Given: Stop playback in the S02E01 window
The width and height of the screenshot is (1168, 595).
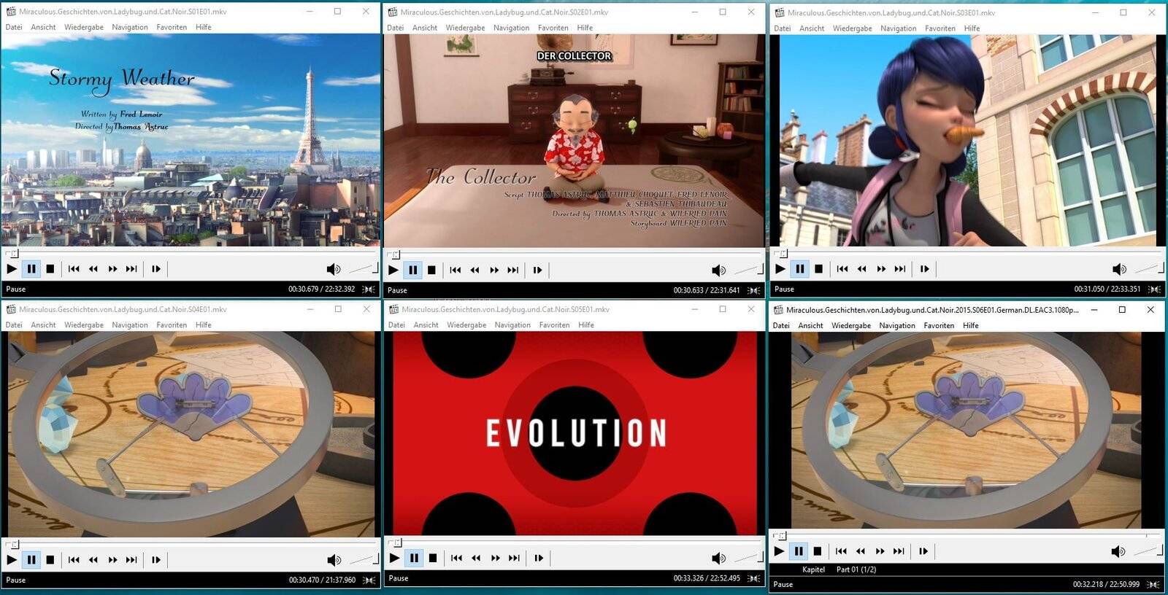Looking at the screenshot, I should [432, 271].
